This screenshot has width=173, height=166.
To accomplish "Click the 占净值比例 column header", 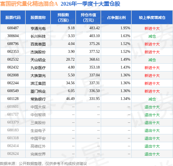I will tap(116, 17).
